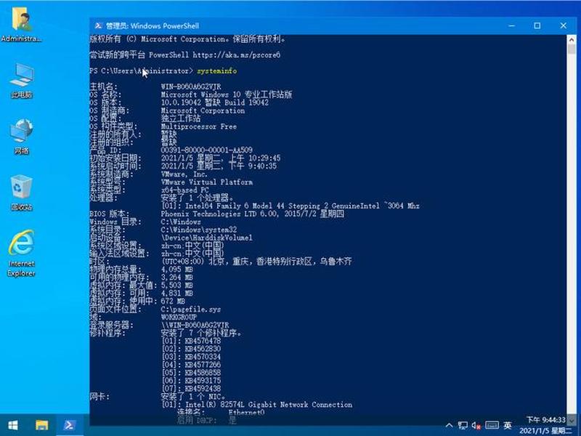This screenshot has height=436, width=581.
Task: Click the "10.0.19042 暂缺 Build 19042" version
Action: tap(215, 102)
